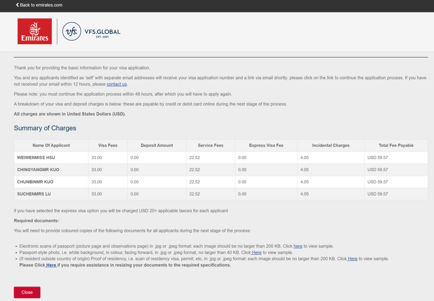Go back to emirates.com
The width and height of the screenshot is (434, 301).
(x=39, y=5)
